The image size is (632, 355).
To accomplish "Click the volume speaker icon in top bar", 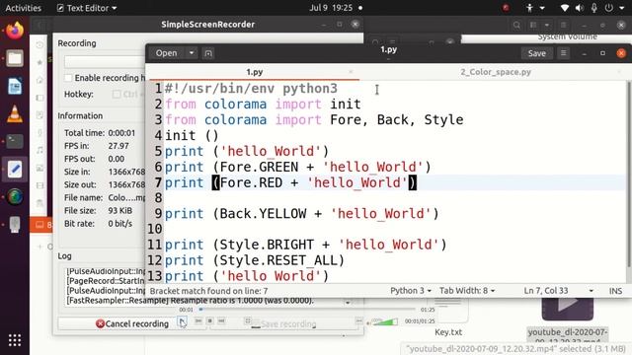I will tap(580, 8).
